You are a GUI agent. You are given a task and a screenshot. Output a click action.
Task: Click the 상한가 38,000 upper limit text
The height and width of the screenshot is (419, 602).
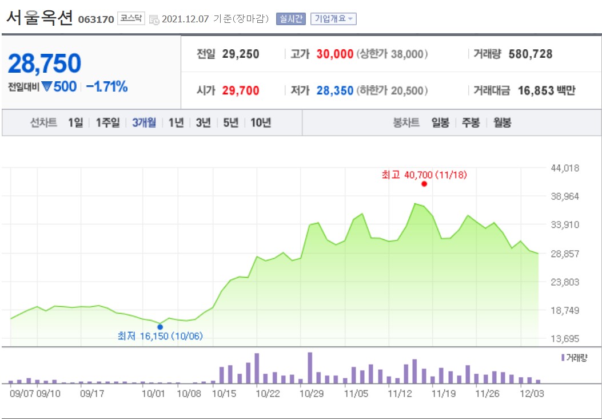coord(392,54)
